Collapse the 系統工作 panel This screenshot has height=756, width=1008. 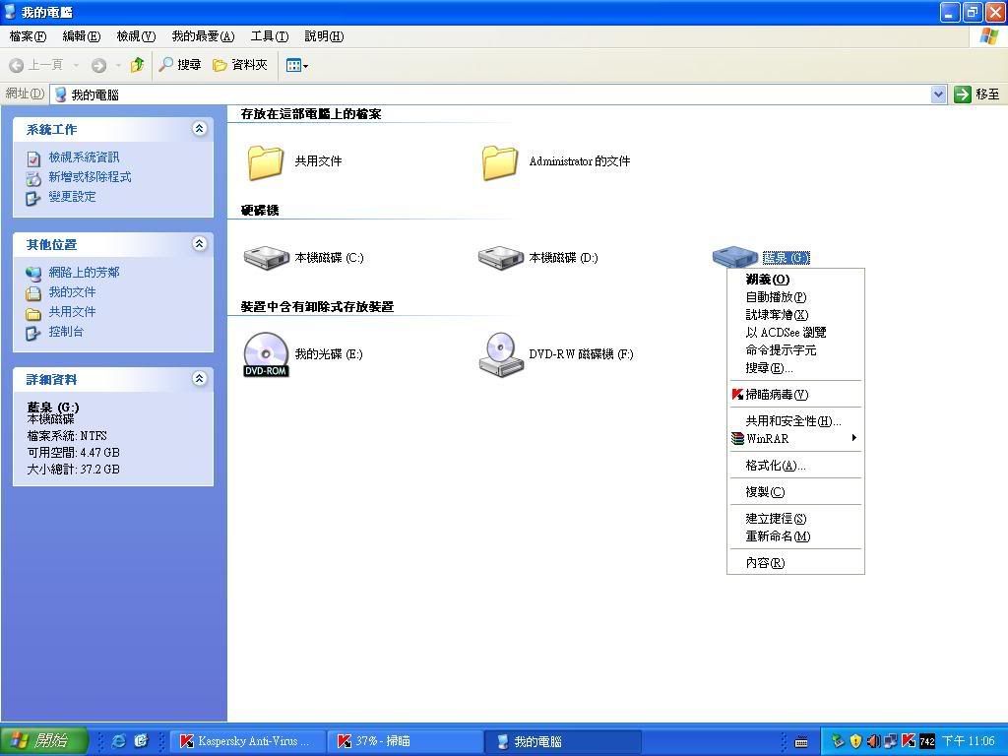coord(200,129)
